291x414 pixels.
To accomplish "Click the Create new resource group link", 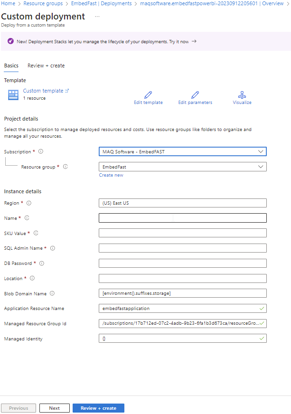I will 111,175.
